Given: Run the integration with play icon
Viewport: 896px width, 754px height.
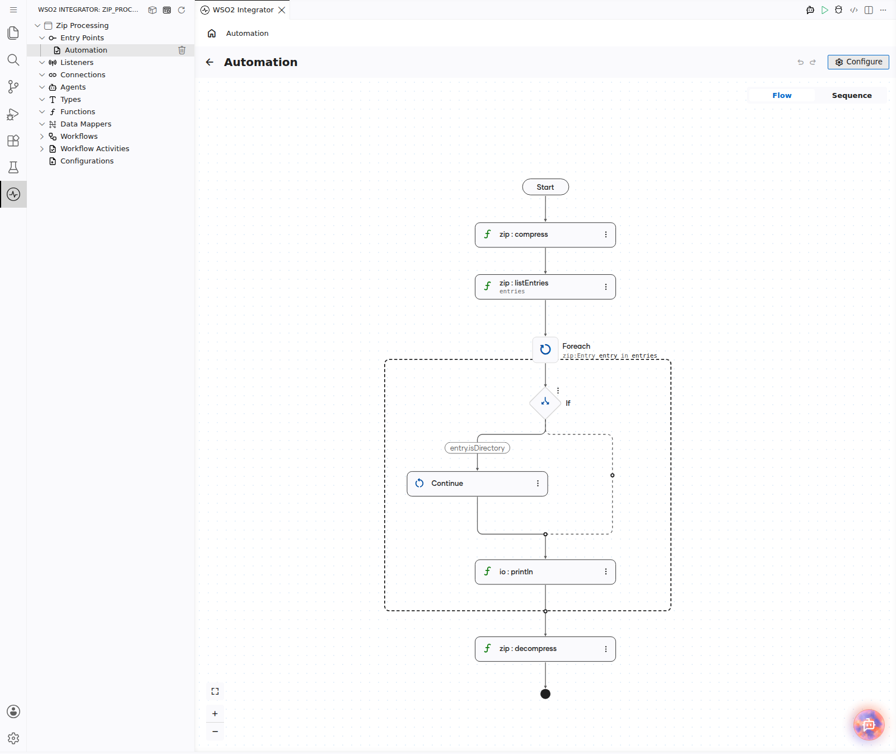Looking at the screenshot, I should point(825,10).
